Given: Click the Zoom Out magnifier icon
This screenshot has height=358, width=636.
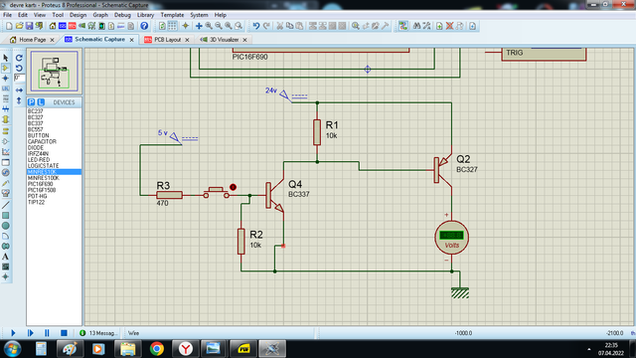Looking at the screenshot, I should (x=219, y=26).
